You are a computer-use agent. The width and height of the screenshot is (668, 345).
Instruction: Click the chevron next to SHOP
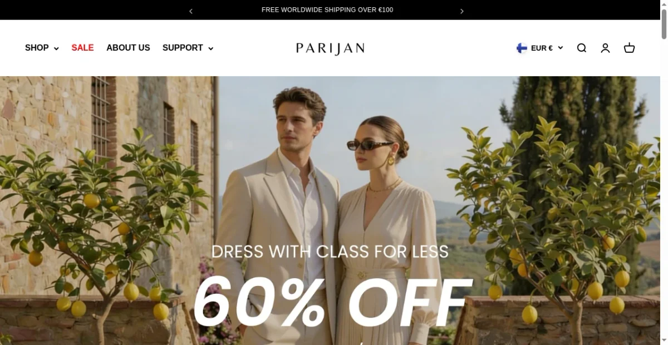point(56,48)
